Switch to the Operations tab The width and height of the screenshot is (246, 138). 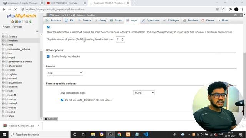(151, 20)
